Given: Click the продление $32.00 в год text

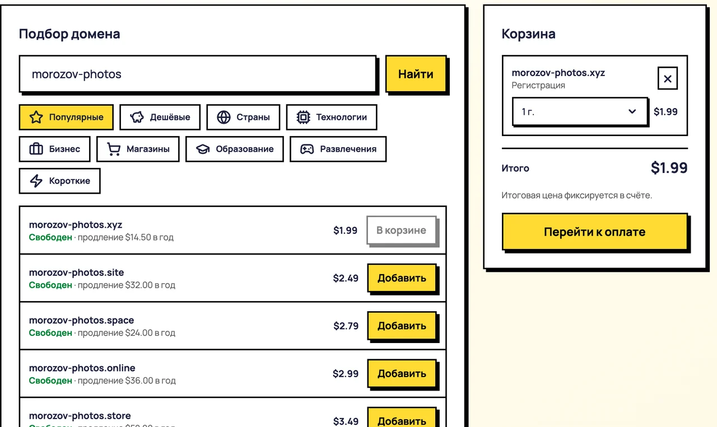Looking at the screenshot, I should pyautogui.click(x=127, y=285).
